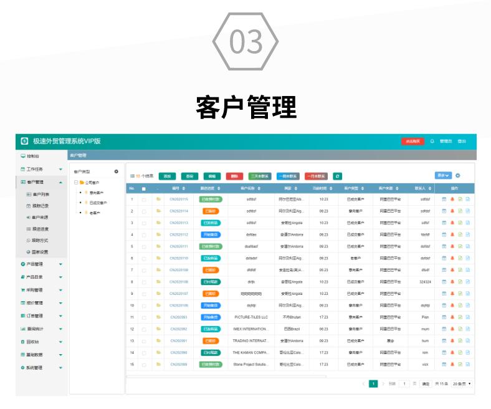This screenshot has height=409, width=491.
Task: Click the blue 一周未联系 filter button
Action: tap(288, 176)
